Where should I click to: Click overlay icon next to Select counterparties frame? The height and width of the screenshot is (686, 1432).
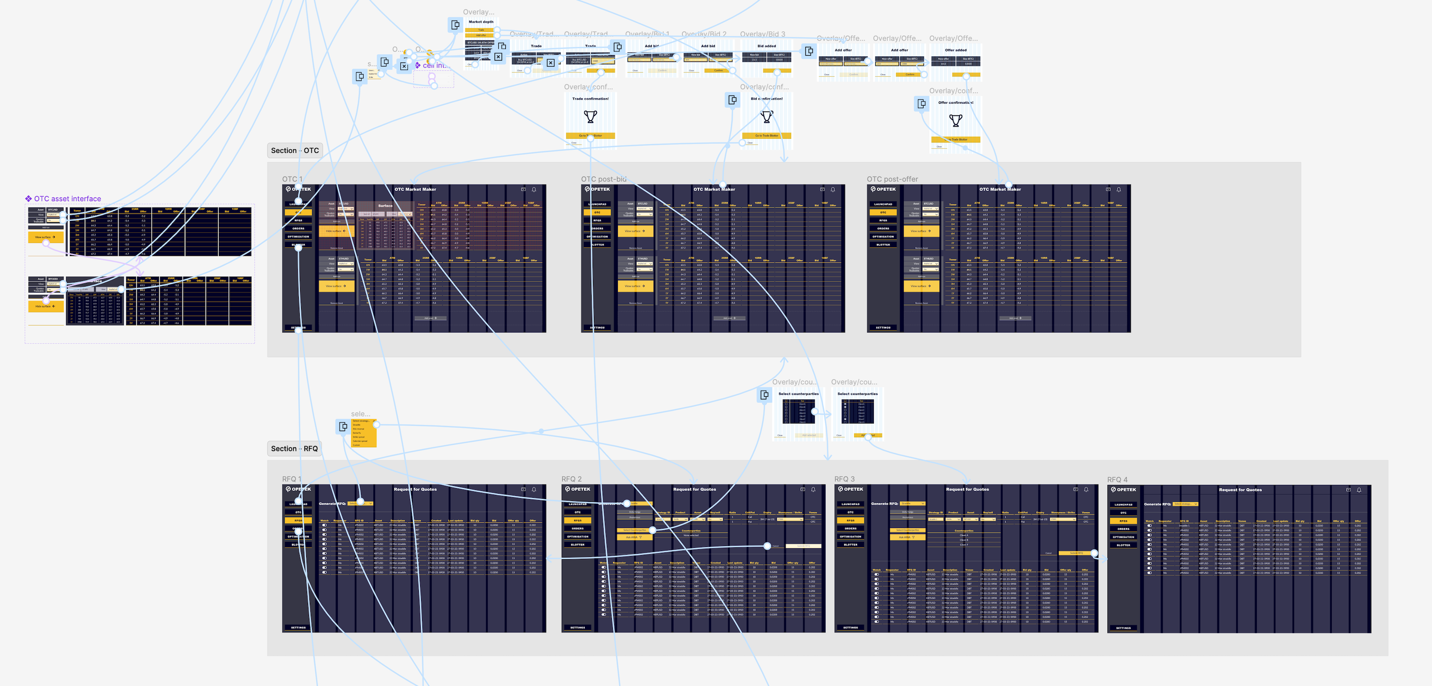click(765, 394)
